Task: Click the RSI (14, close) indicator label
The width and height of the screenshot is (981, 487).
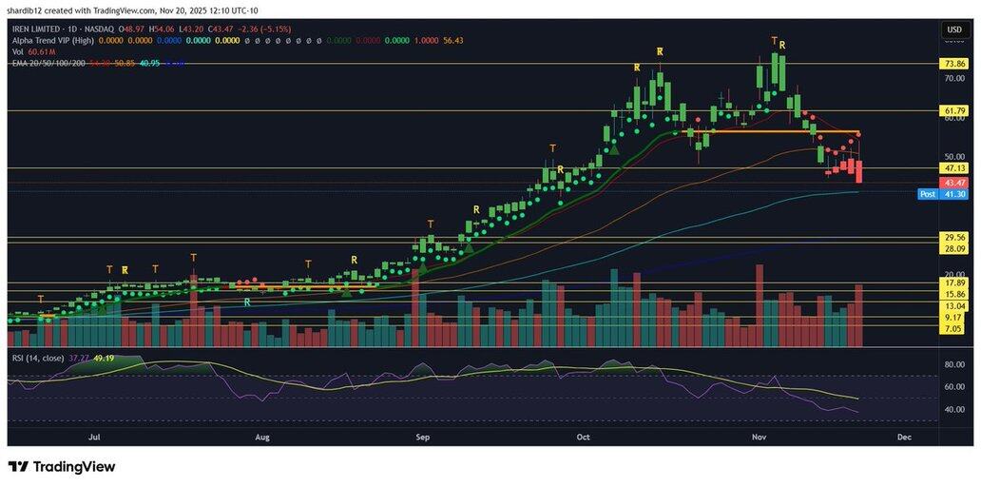Action: pos(38,358)
